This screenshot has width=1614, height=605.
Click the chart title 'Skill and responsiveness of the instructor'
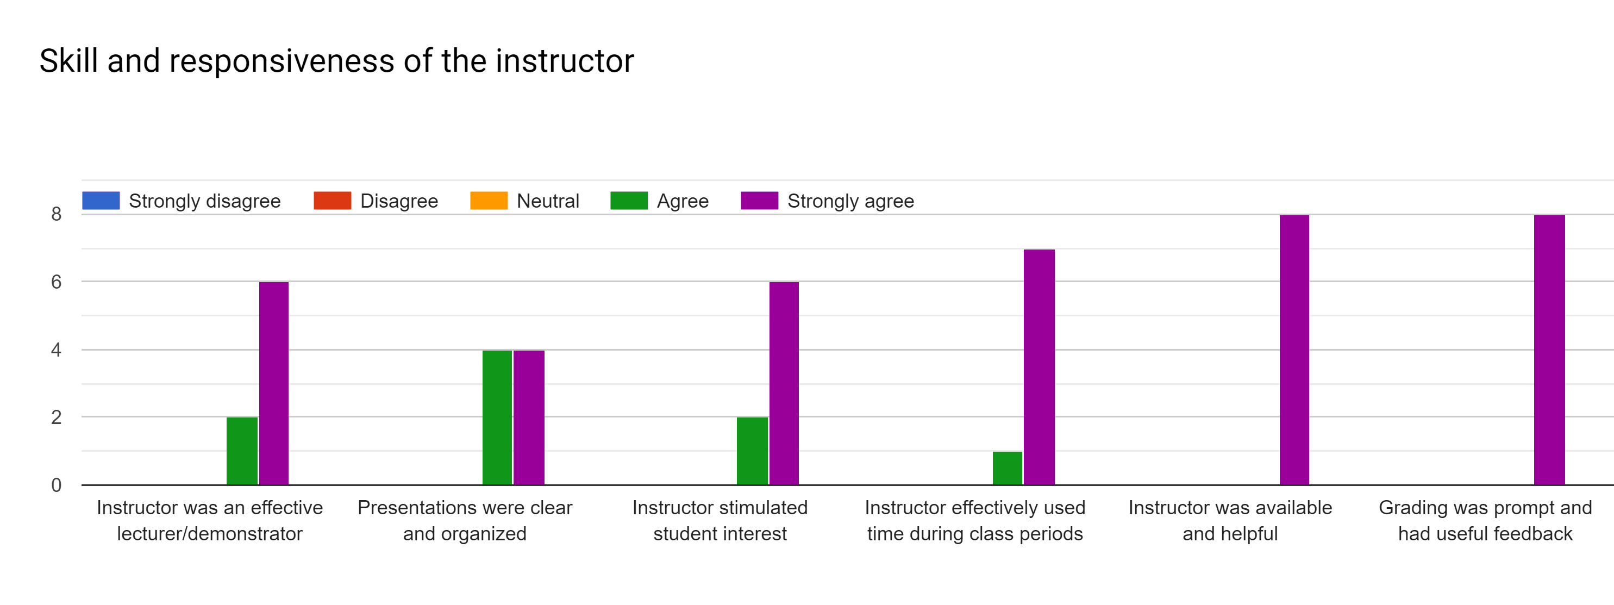[336, 61]
